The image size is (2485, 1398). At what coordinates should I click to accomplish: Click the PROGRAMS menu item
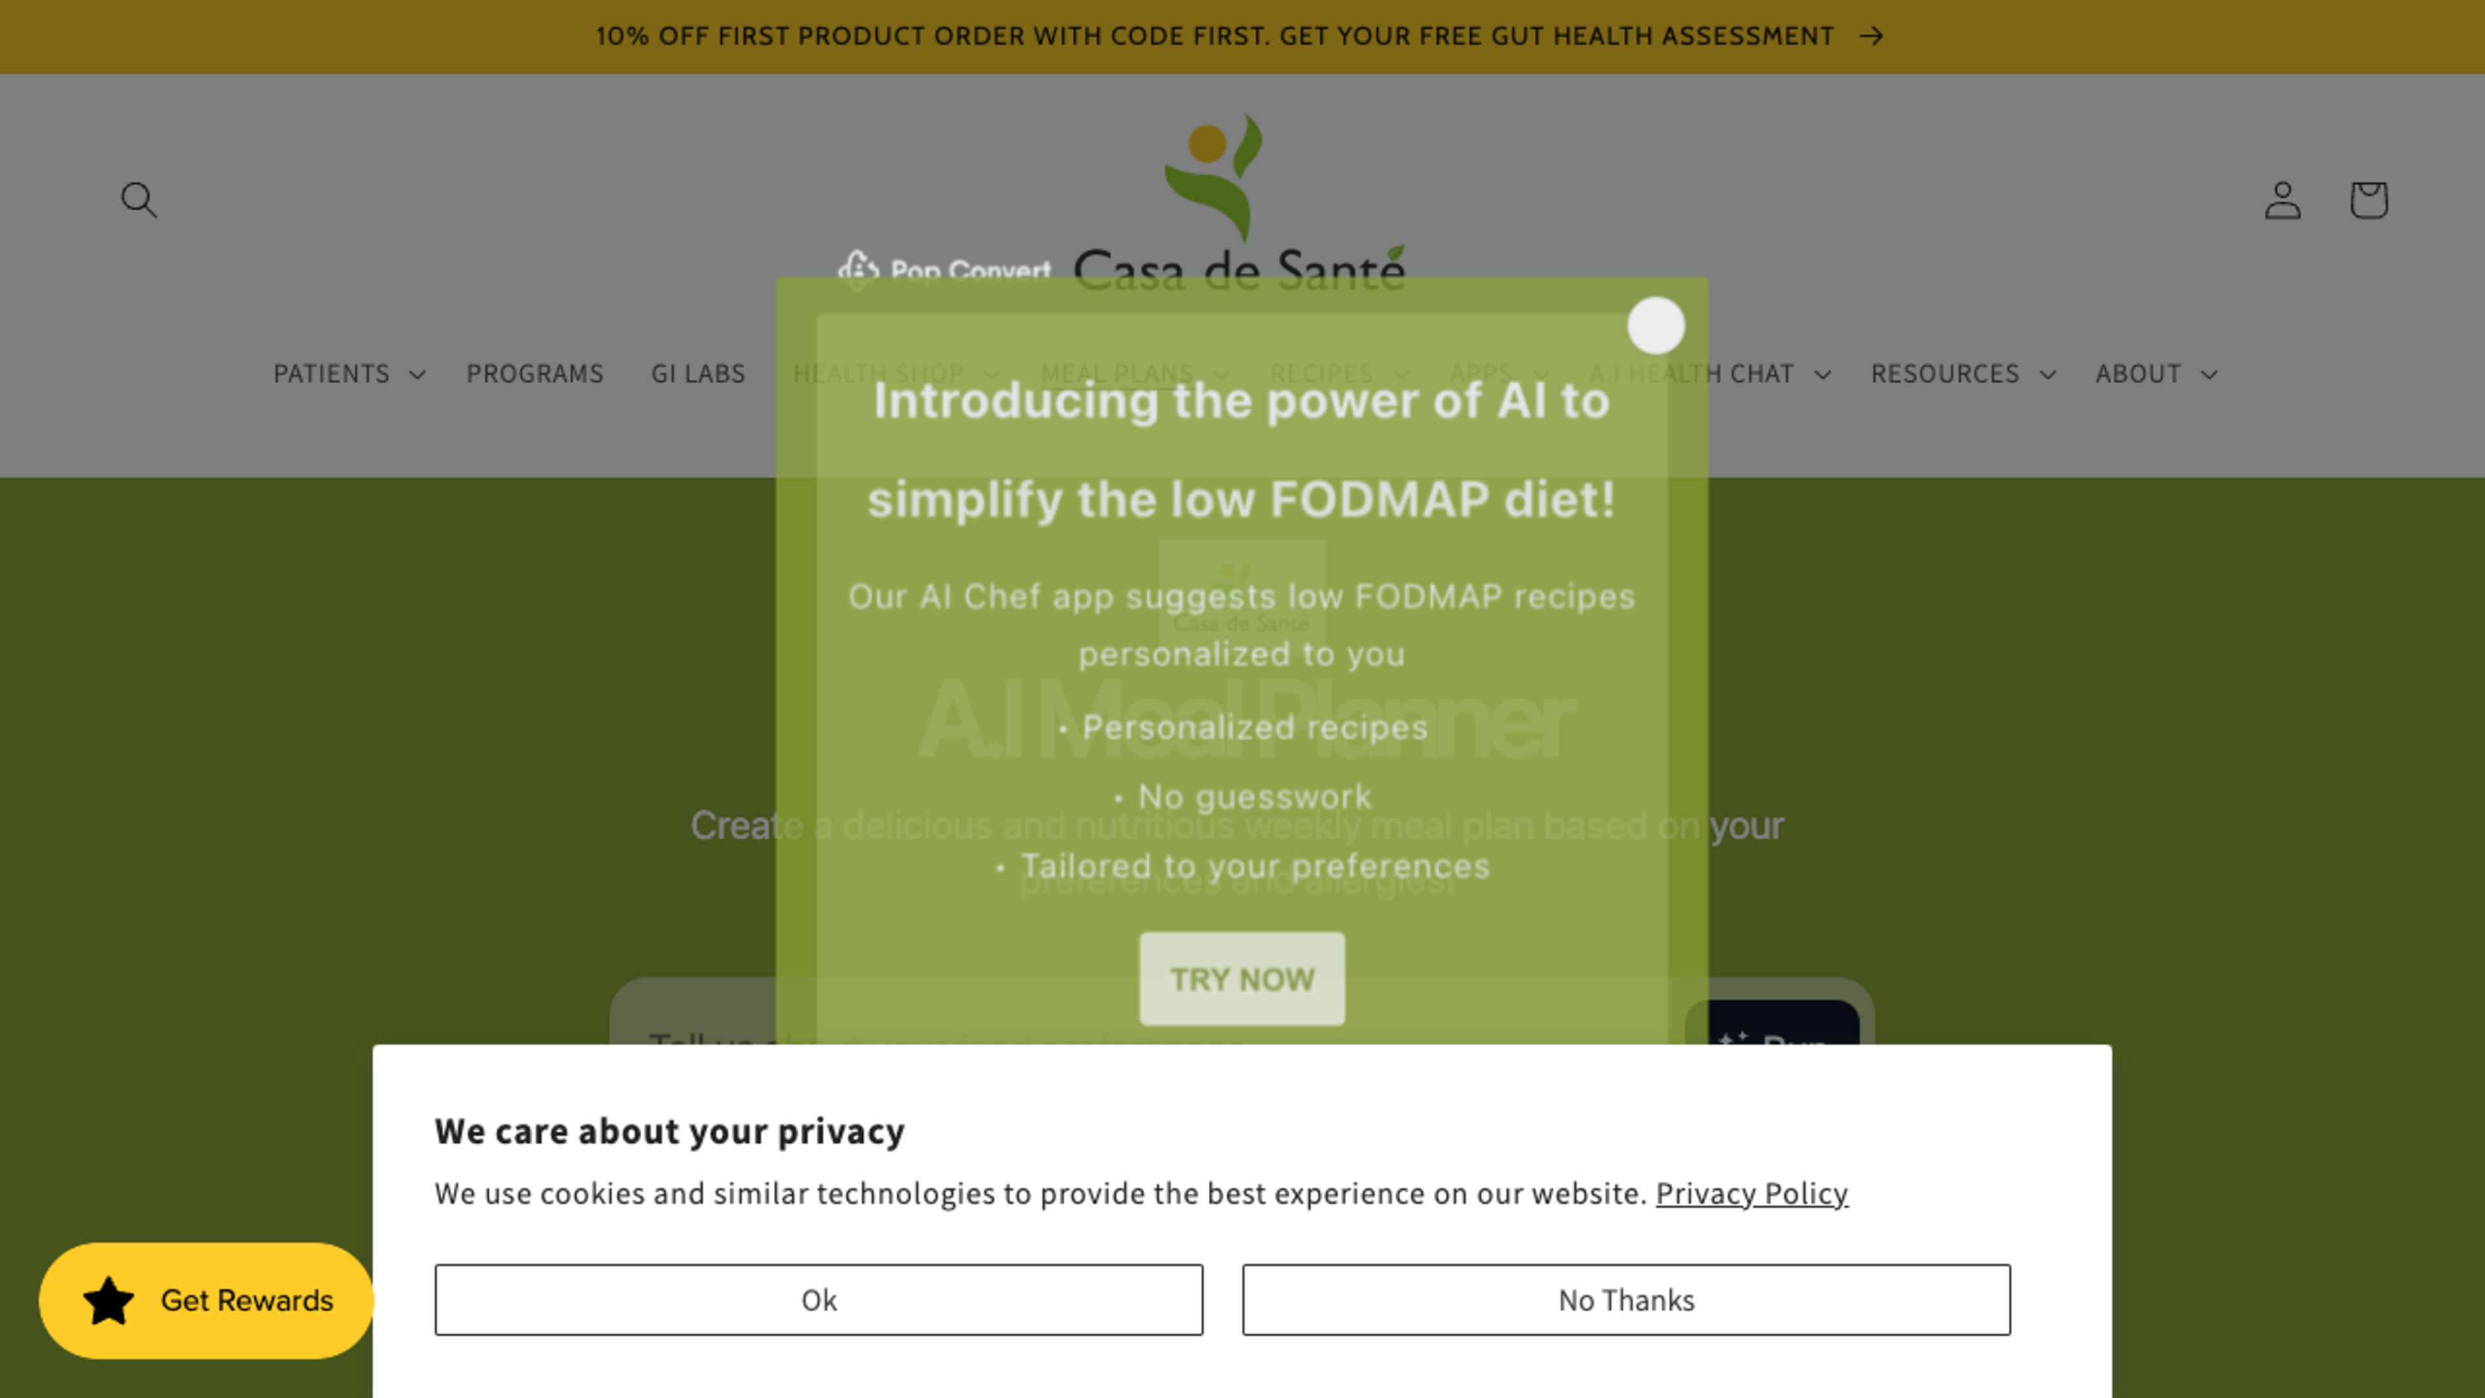(x=534, y=372)
